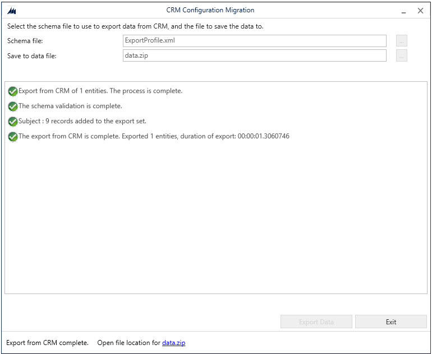The height and width of the screenshot is (354, 432).
Task: Close the CRM Configuration Migration window
Action: coord(420,11)
